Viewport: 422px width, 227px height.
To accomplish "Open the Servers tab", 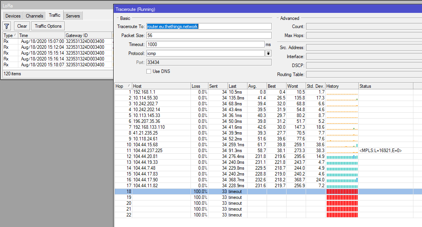I will pyautogui.click(x=73, y=16).
